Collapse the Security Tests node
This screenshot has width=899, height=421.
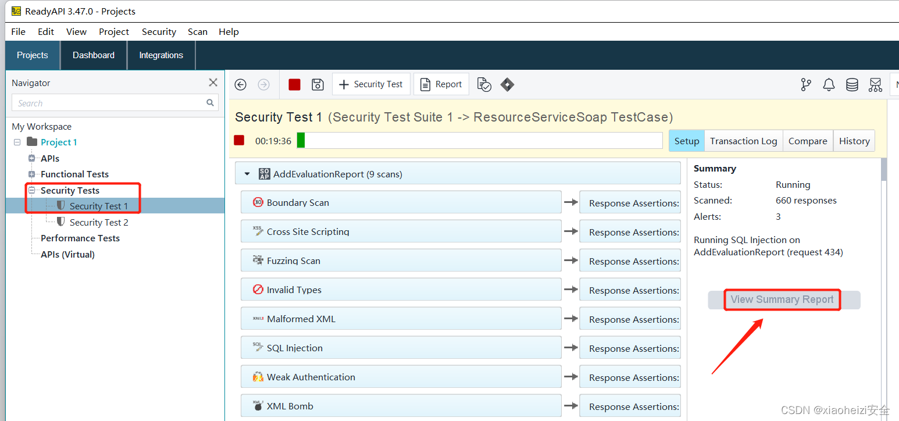[x=32, y=190]
